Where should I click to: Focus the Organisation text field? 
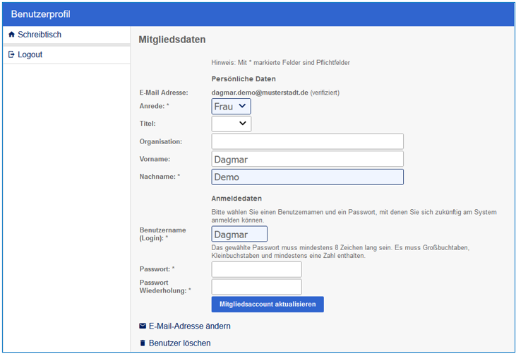tap(307, 141)
